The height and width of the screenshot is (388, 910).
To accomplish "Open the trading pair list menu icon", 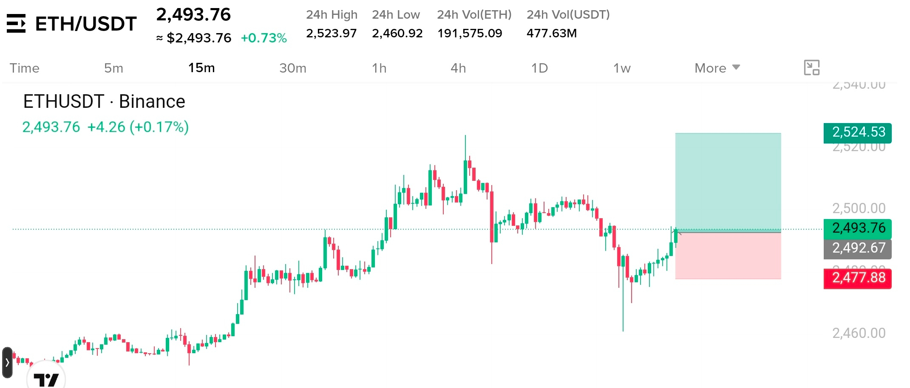I will coord(16,23).
